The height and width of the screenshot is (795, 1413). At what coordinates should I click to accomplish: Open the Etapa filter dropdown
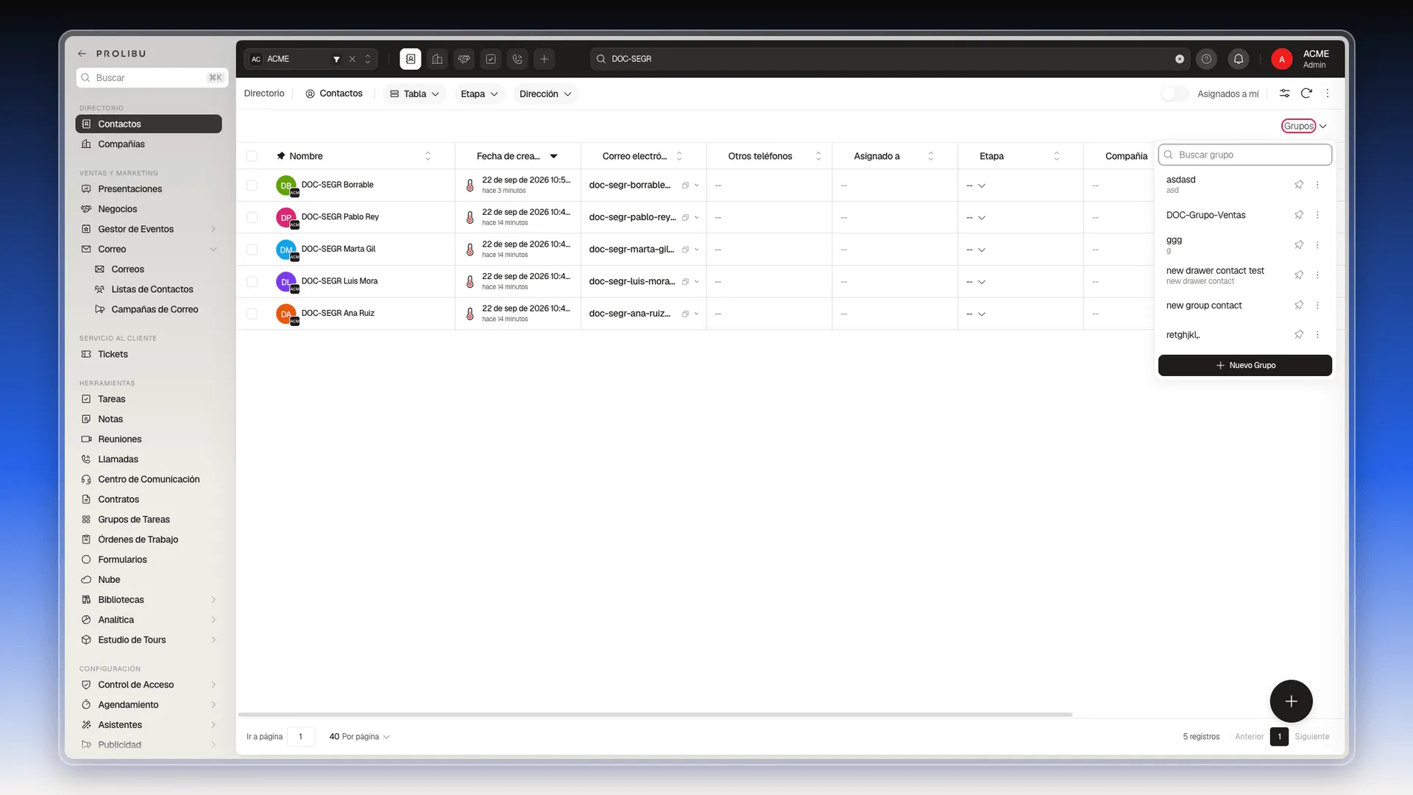tap(479, 94)
